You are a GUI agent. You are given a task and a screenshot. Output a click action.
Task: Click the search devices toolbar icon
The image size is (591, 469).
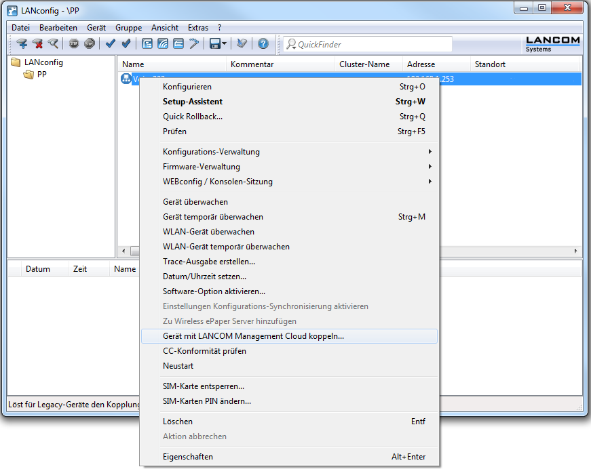coord(52,44)
